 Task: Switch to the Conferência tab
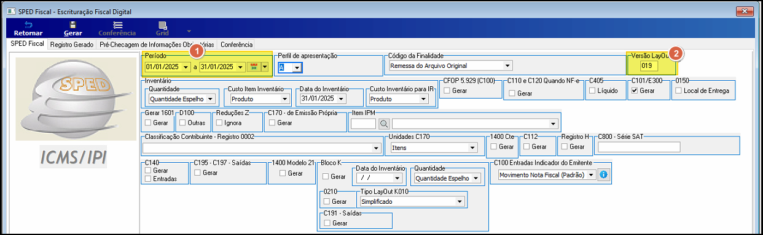(x=237, y=45)
